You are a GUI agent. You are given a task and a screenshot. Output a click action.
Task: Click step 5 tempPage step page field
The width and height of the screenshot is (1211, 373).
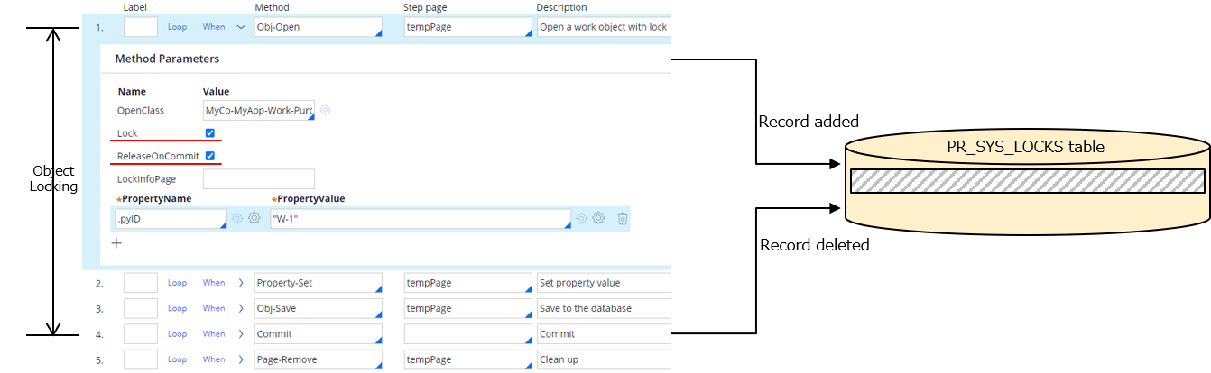click(468, 359)
